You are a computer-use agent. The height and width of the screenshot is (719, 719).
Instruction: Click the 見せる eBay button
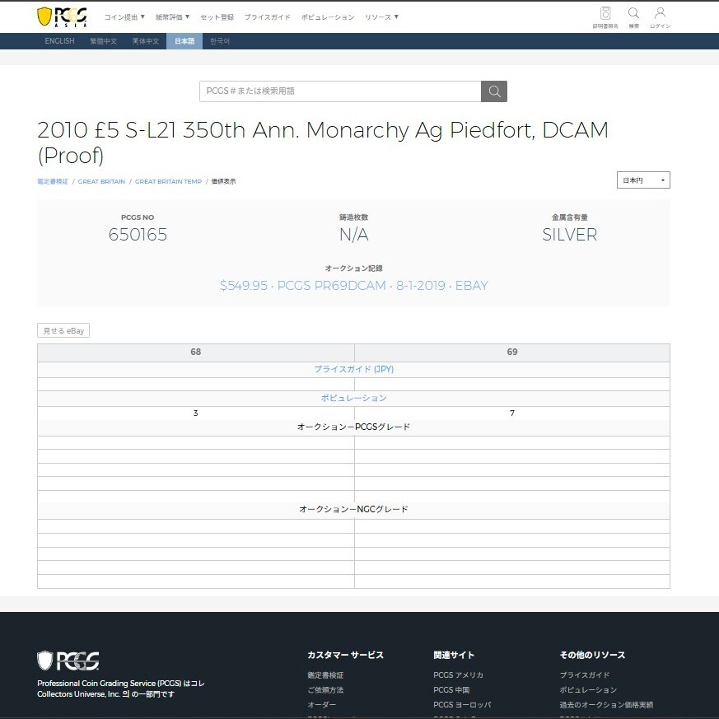63,330
